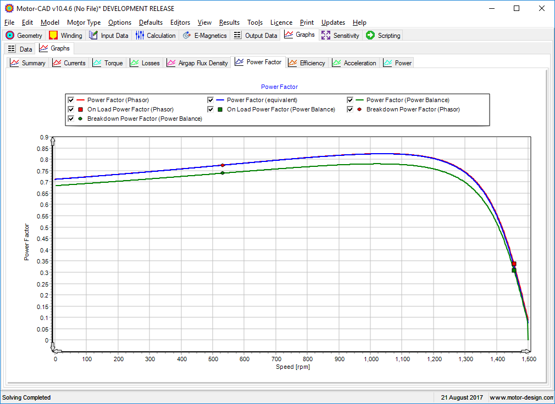Open the Editors menu

[x=180, y=23]
